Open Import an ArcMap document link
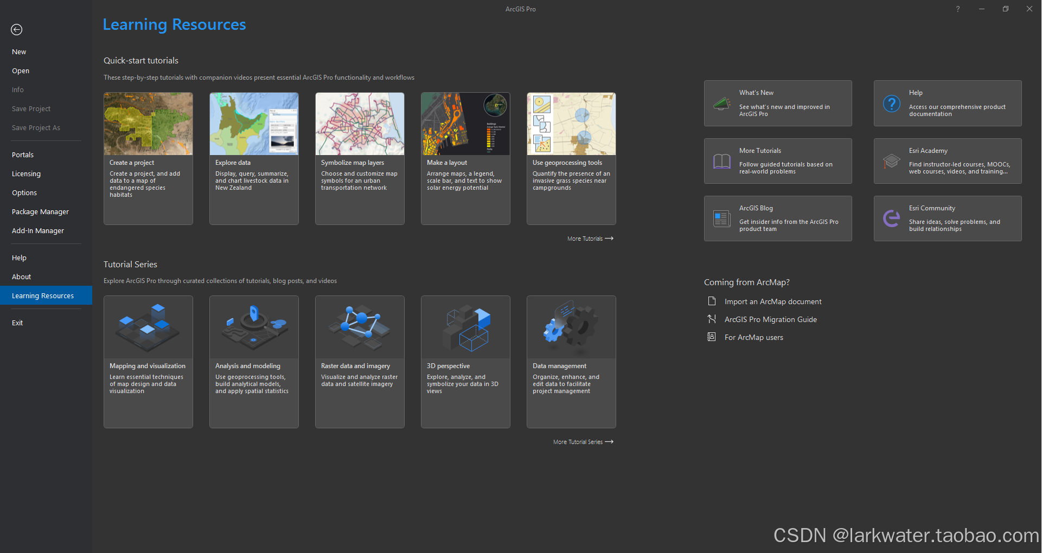Screen dimensions: 1042x553 pos(773,301)
